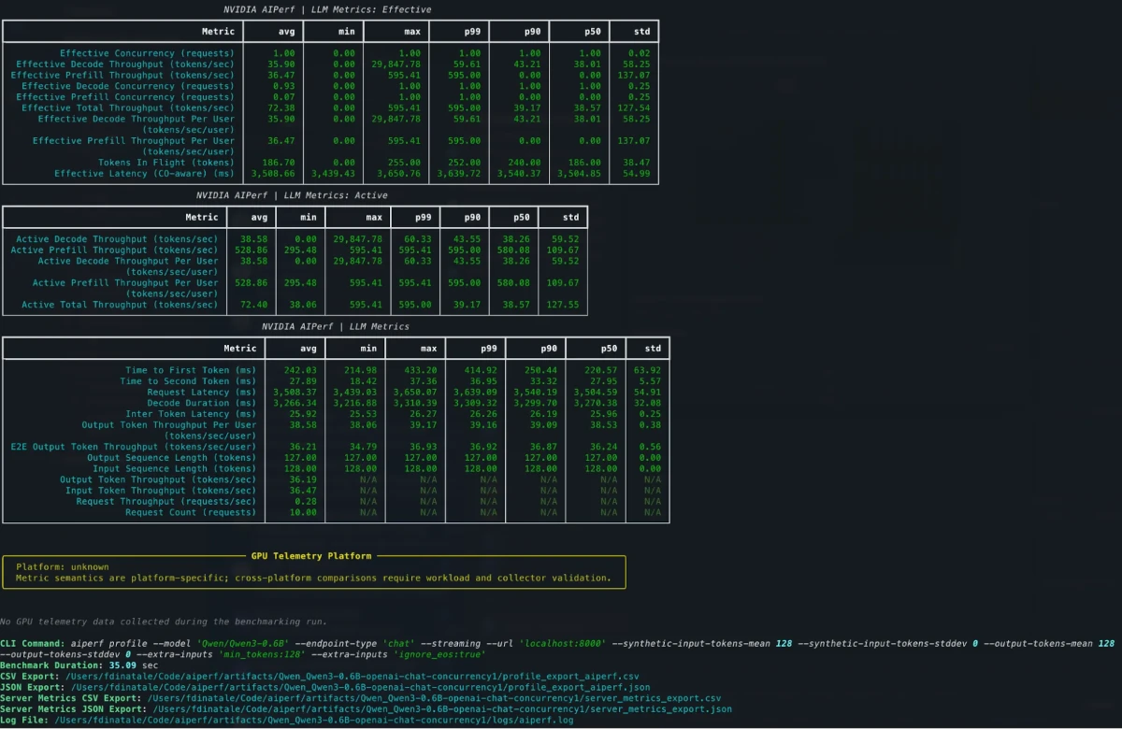The height and width of the screenshot is (729, 1122).
Task: Click the GPU Telemetry Platform box title
Action: coord(311,556)
